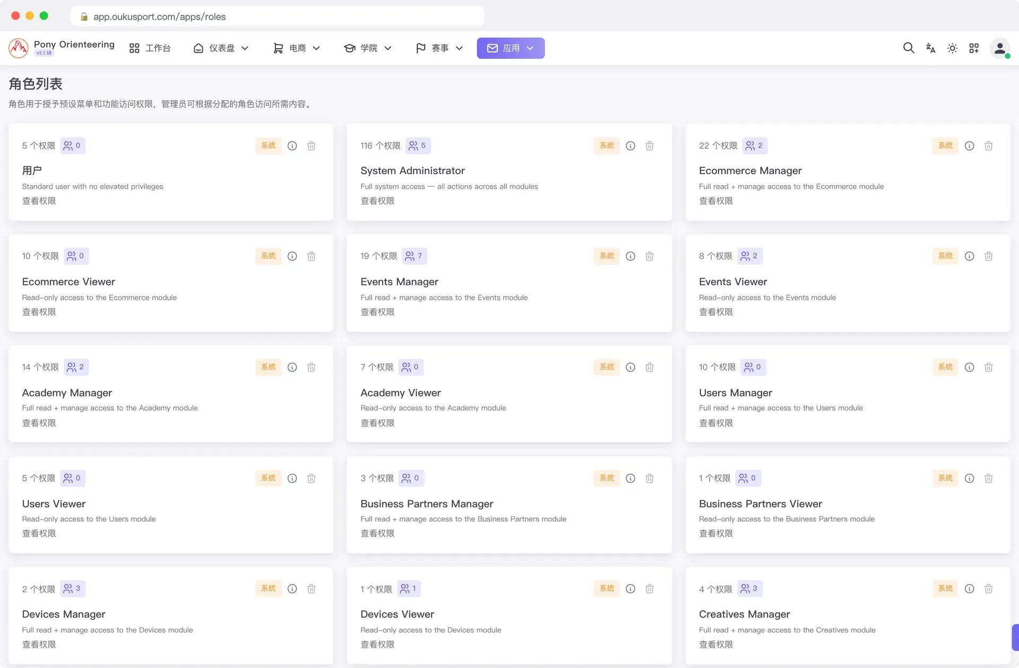Expand the 电商 dropdown menu
1019x668 pixels.
click(x=297, y=48)
